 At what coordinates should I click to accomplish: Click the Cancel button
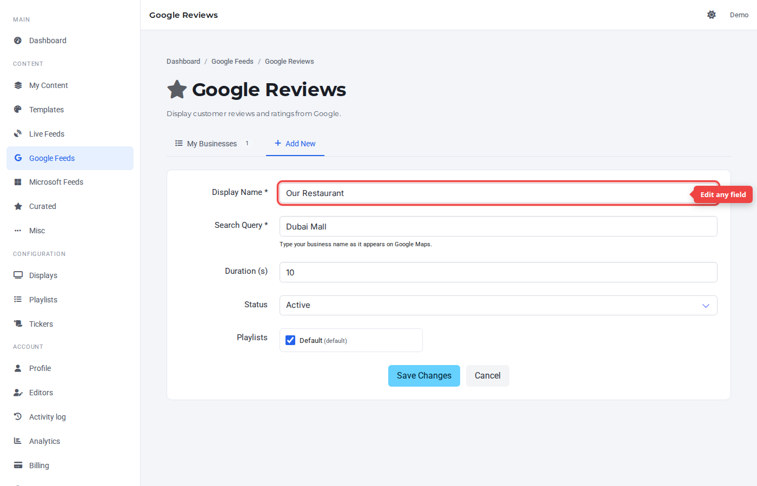[488, 376]
